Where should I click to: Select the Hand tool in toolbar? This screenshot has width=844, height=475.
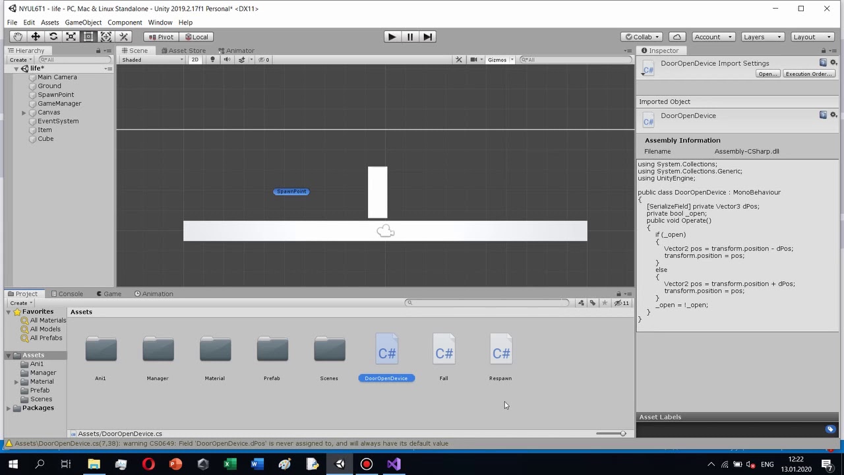[x=18, y=37]
